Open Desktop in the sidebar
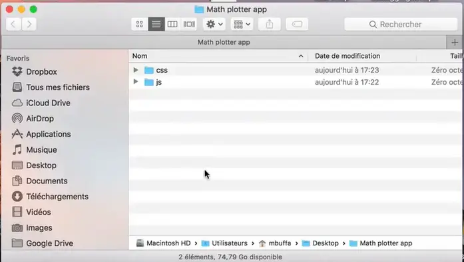464x262 pixels. click(x=41, y=165)
